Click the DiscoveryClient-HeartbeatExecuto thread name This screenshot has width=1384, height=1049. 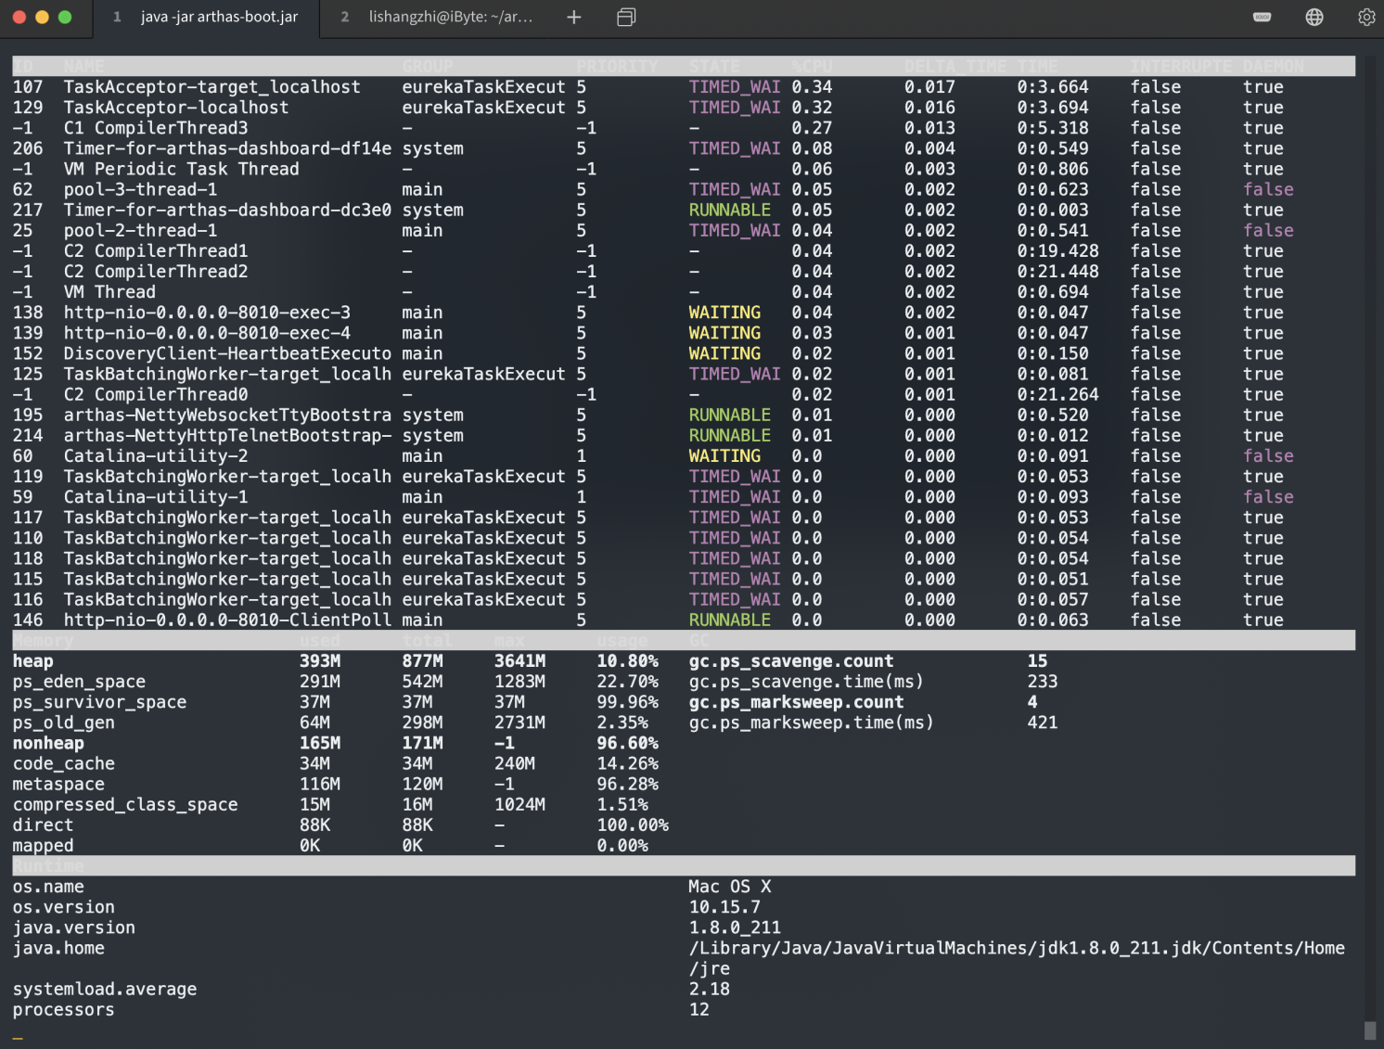[x=227, y=353]
